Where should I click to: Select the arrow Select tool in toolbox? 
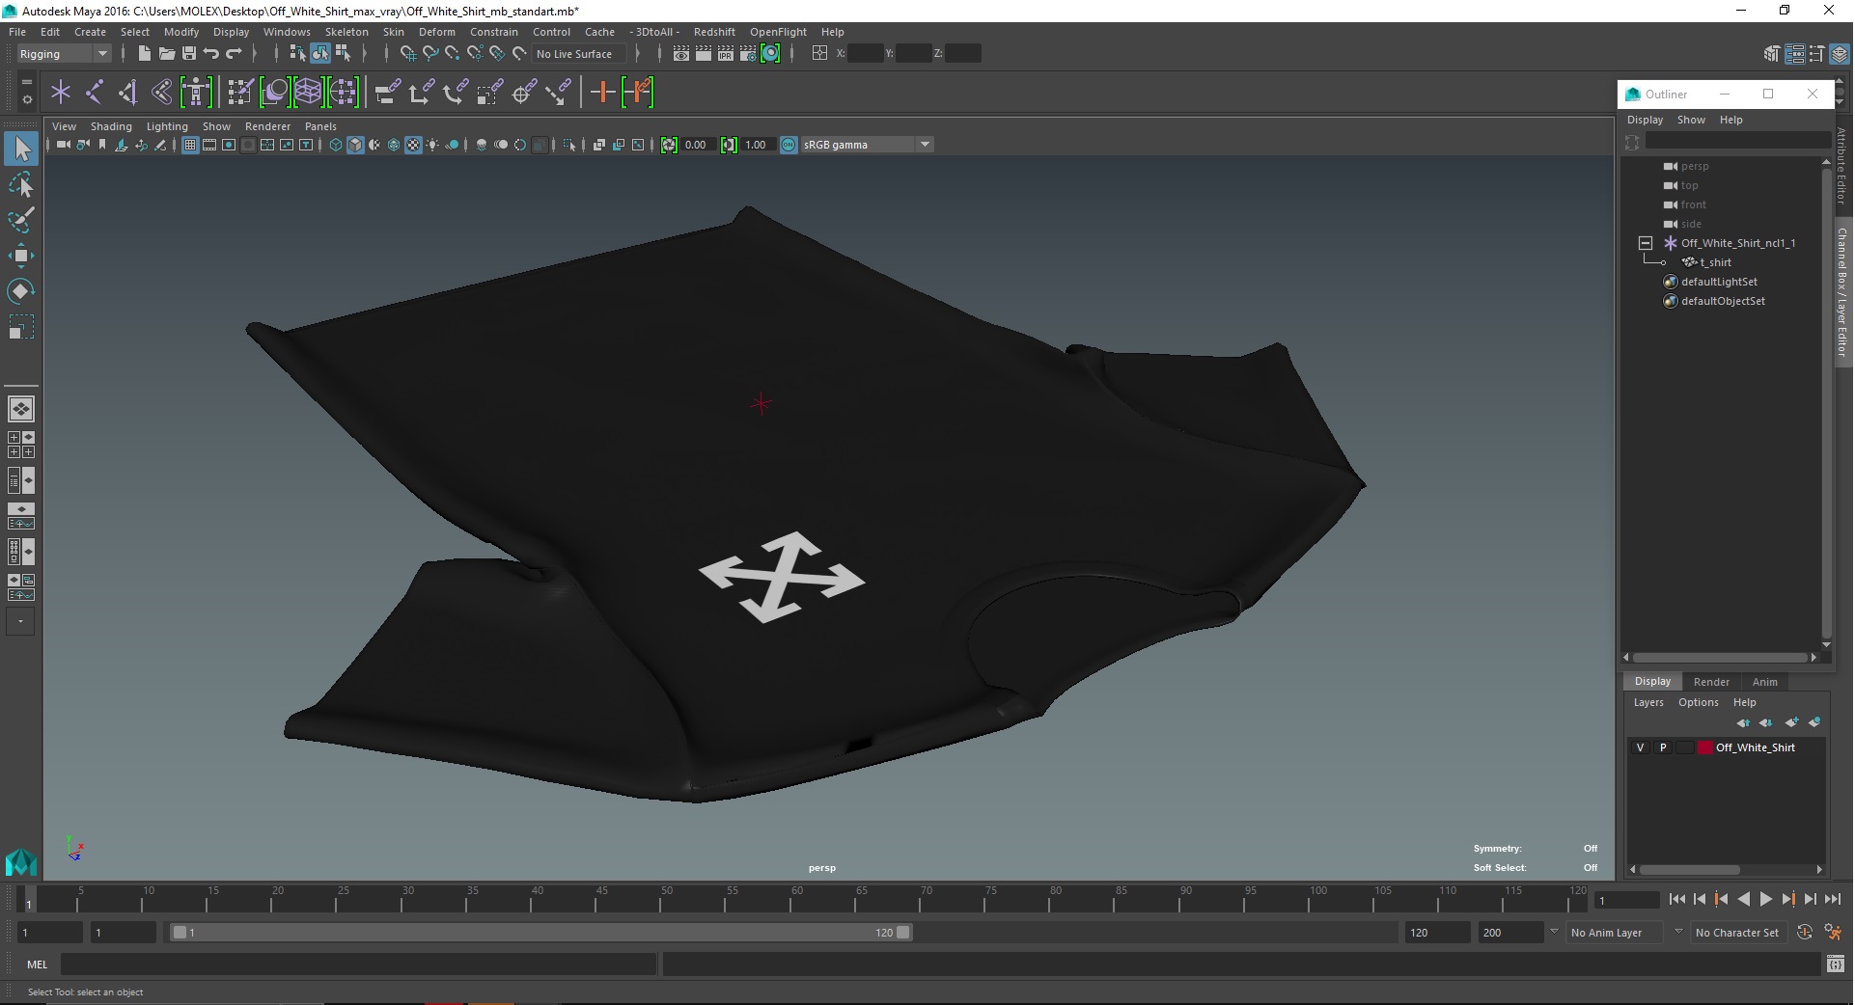pyautogui.click(x=21, y=149)
